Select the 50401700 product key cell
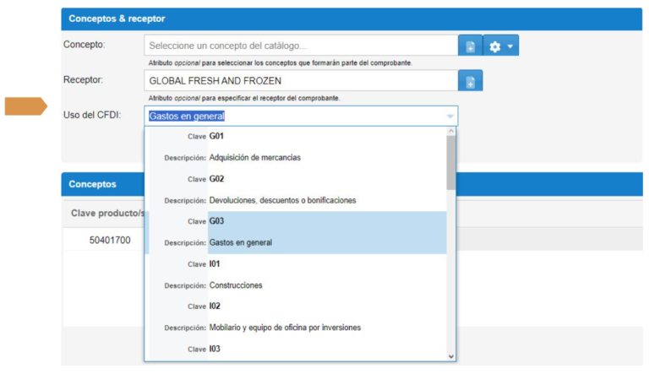This screenshot has width=649, height=374. [x=110, y=241]
